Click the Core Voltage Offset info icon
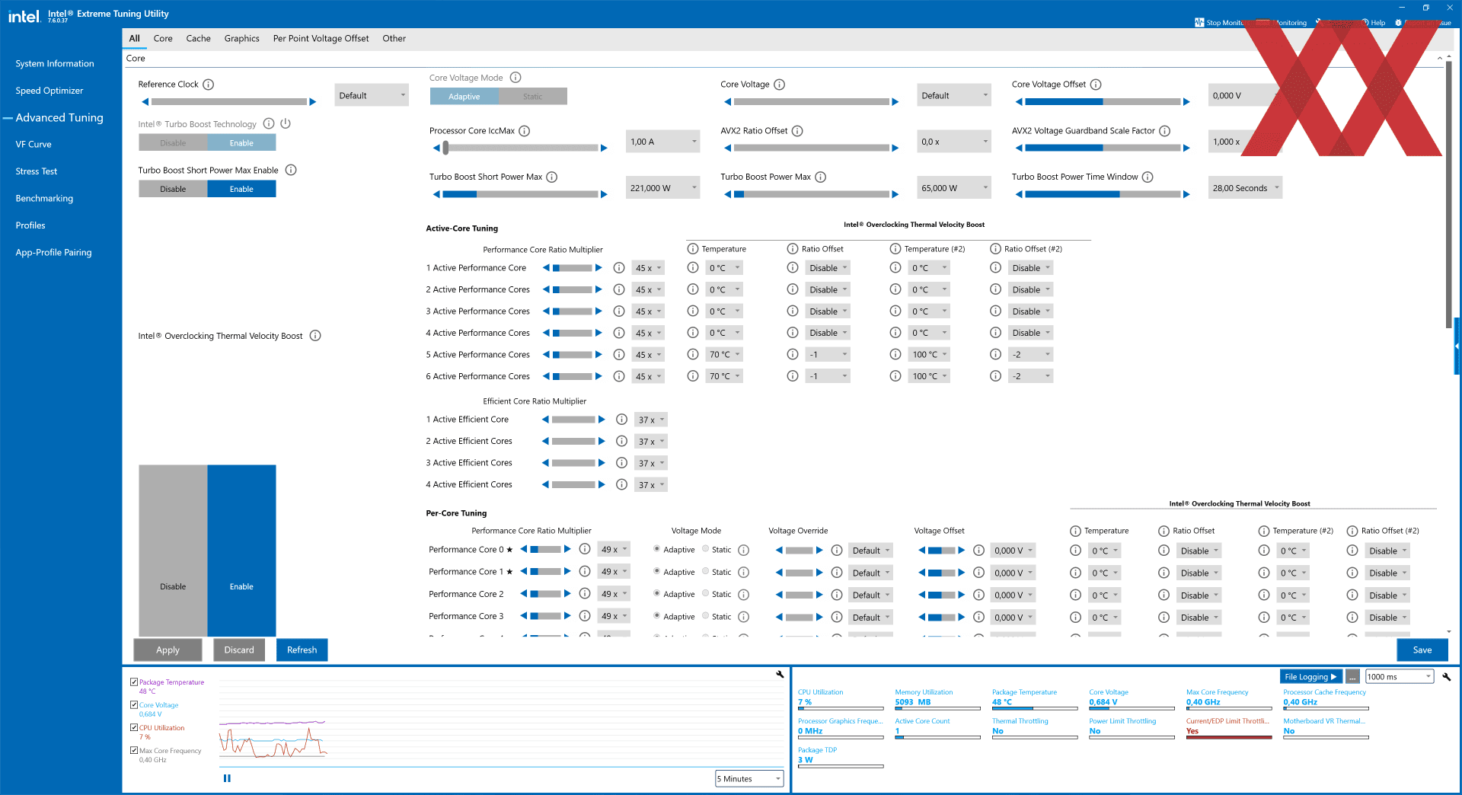 point(1096,85)
